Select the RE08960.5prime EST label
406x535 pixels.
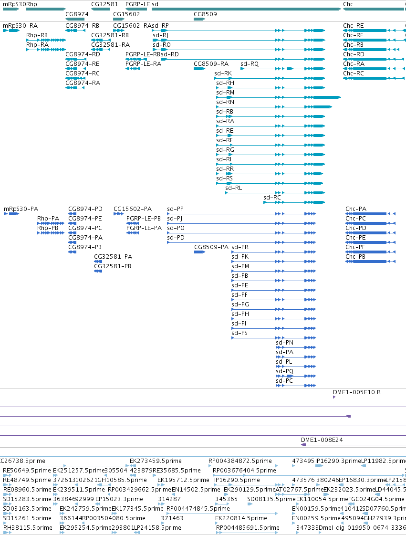click(27, 490)
